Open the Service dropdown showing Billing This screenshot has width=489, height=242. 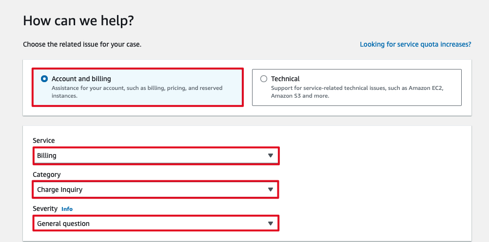click(156, 156)
